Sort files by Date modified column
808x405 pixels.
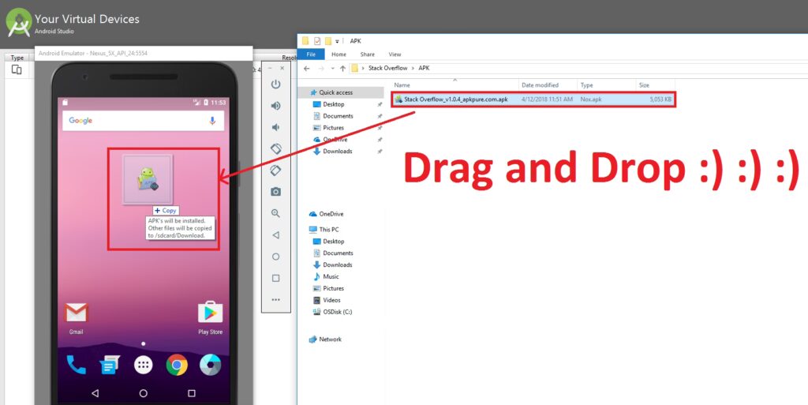point(540,85)
